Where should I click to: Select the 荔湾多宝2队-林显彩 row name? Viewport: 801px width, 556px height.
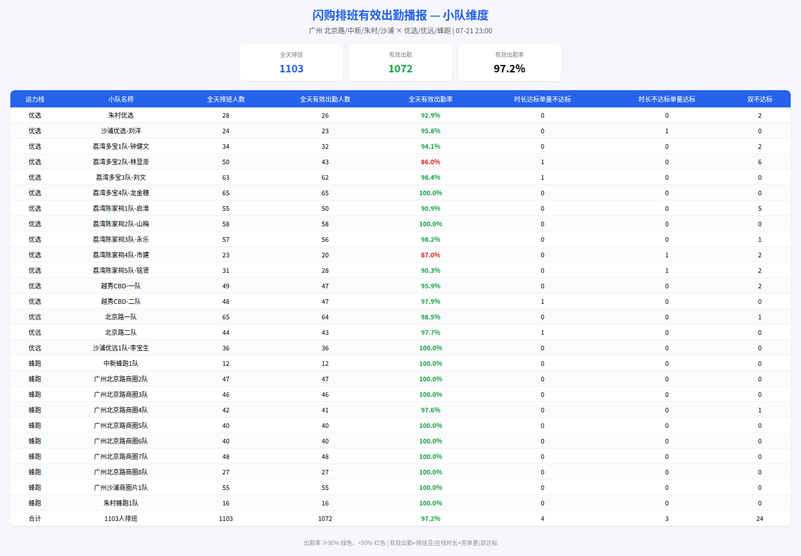[x=121, y=162]
